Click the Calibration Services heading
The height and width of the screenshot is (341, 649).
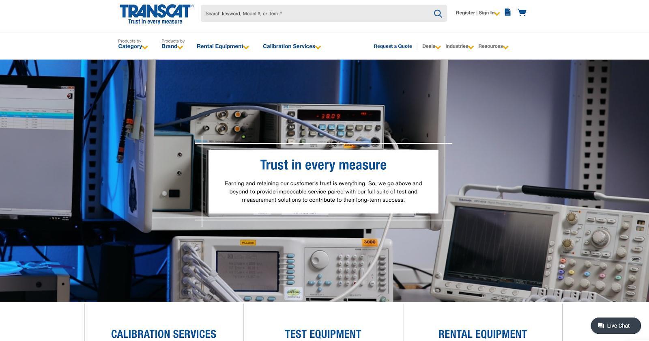point(163,334)
